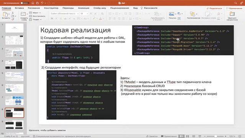
Task: Switch to Reading view icon
Action: tap(194, 136)
